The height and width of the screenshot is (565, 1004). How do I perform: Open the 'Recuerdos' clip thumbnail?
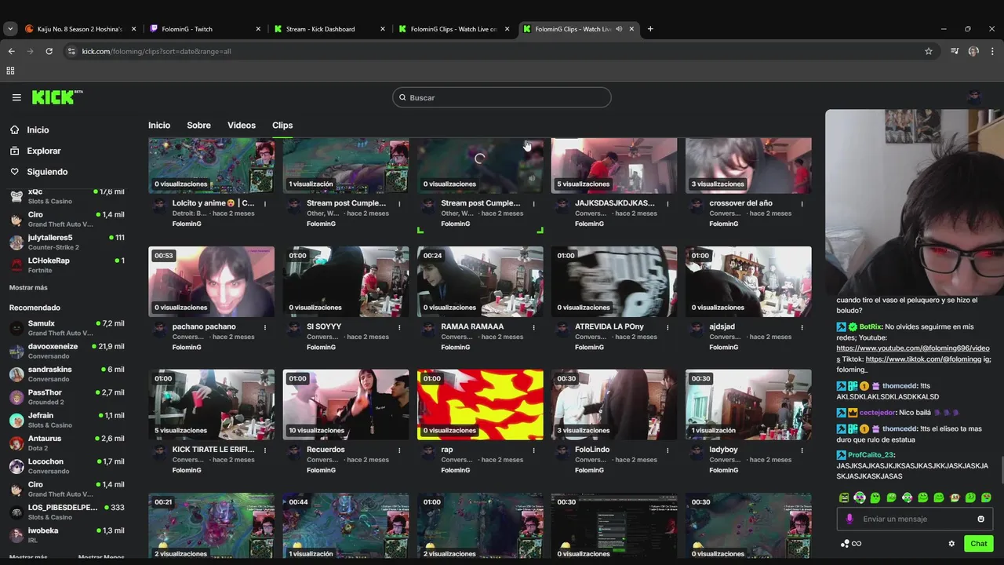[346, 405]
